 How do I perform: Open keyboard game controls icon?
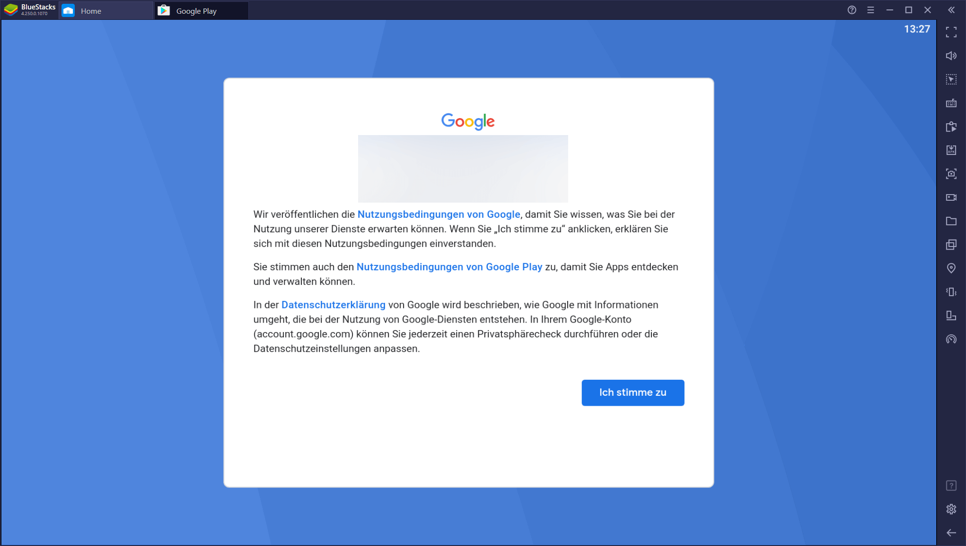(951, 103)
